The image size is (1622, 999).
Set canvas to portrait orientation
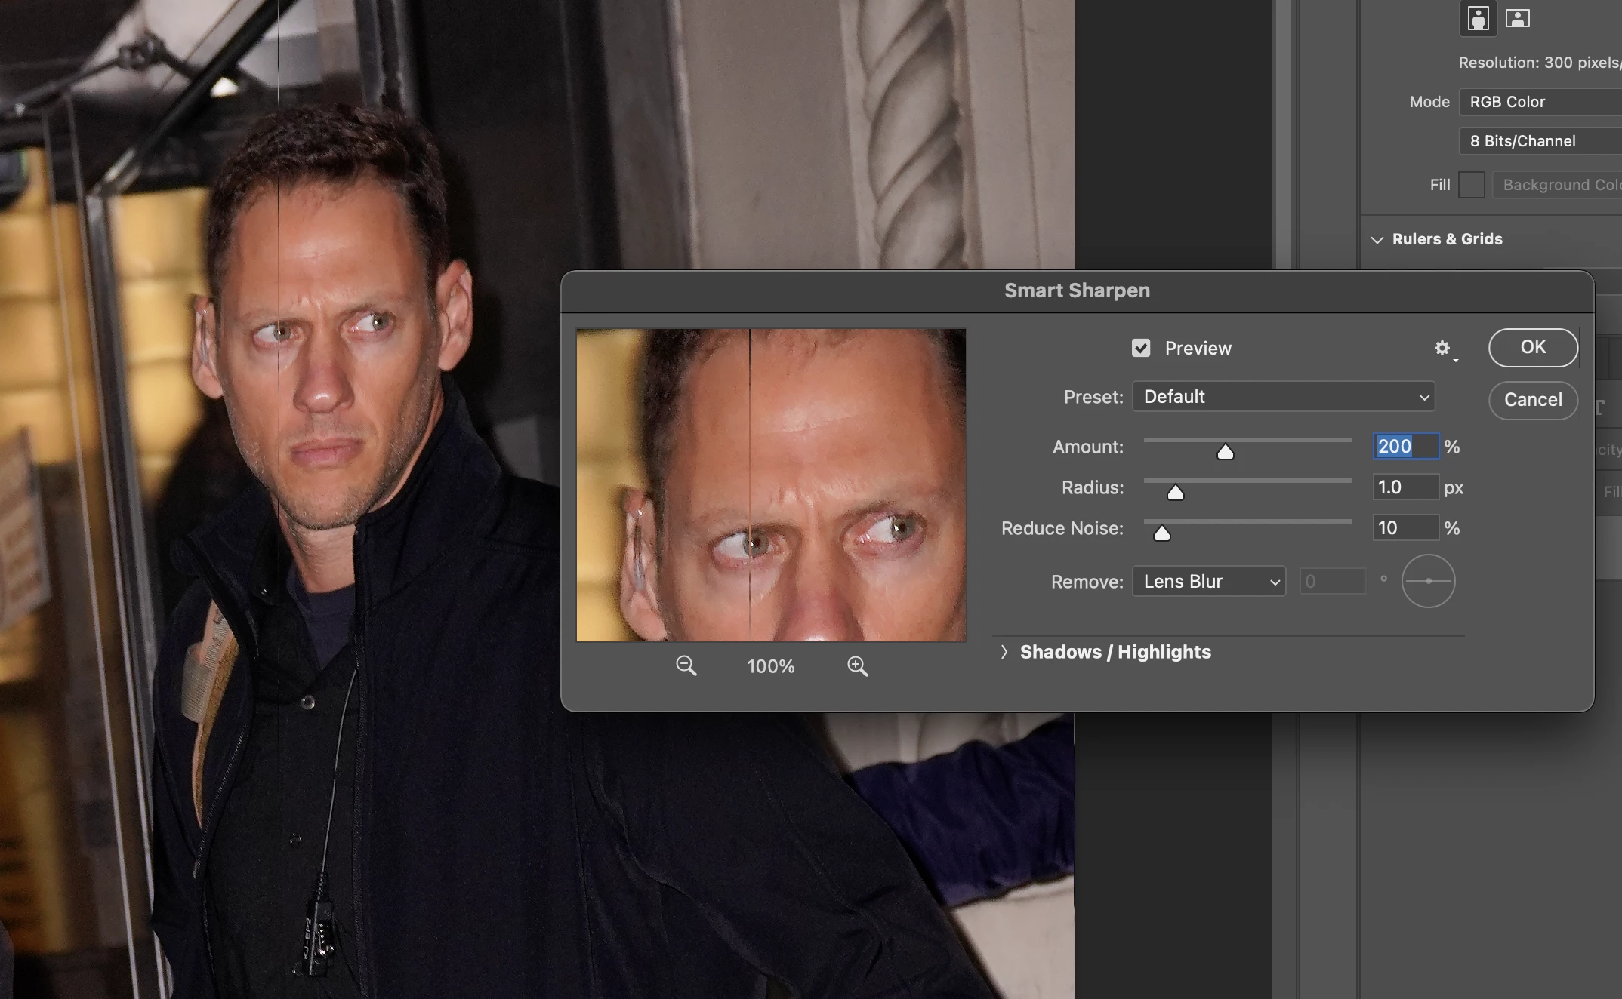point(1478,18)
